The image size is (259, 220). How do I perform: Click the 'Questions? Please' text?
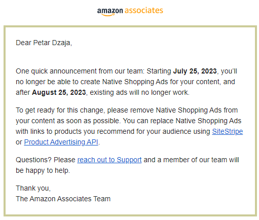(46, 160)
